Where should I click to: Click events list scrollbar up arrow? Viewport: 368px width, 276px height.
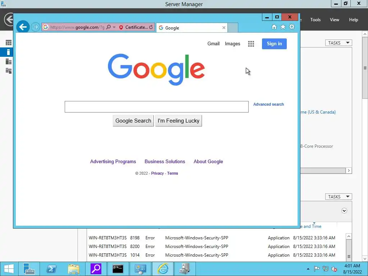[x=349, y=236]
